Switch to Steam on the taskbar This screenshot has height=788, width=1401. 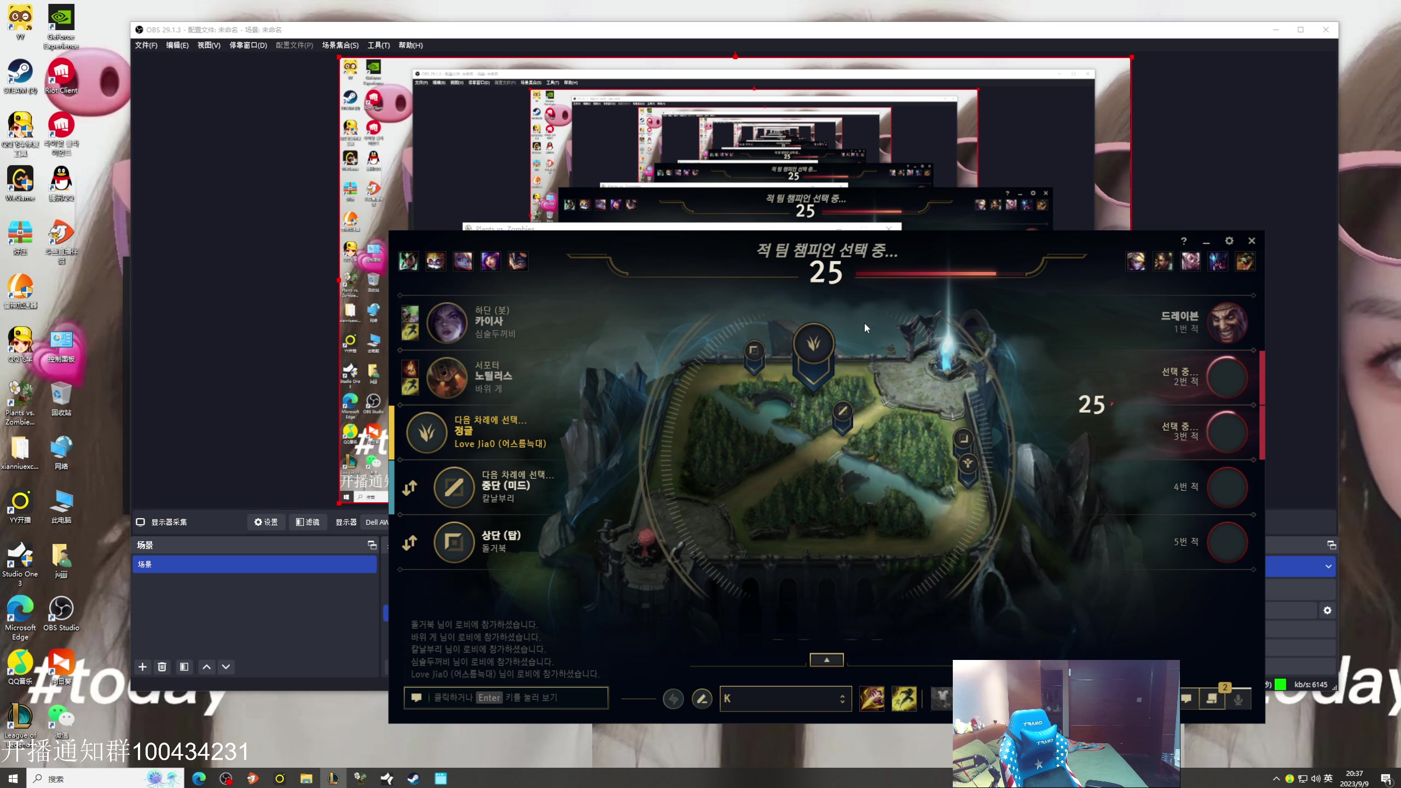point(413,778)
